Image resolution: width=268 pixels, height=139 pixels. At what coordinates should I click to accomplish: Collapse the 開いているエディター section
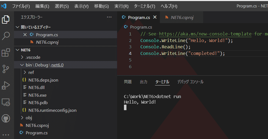[17, 27]
